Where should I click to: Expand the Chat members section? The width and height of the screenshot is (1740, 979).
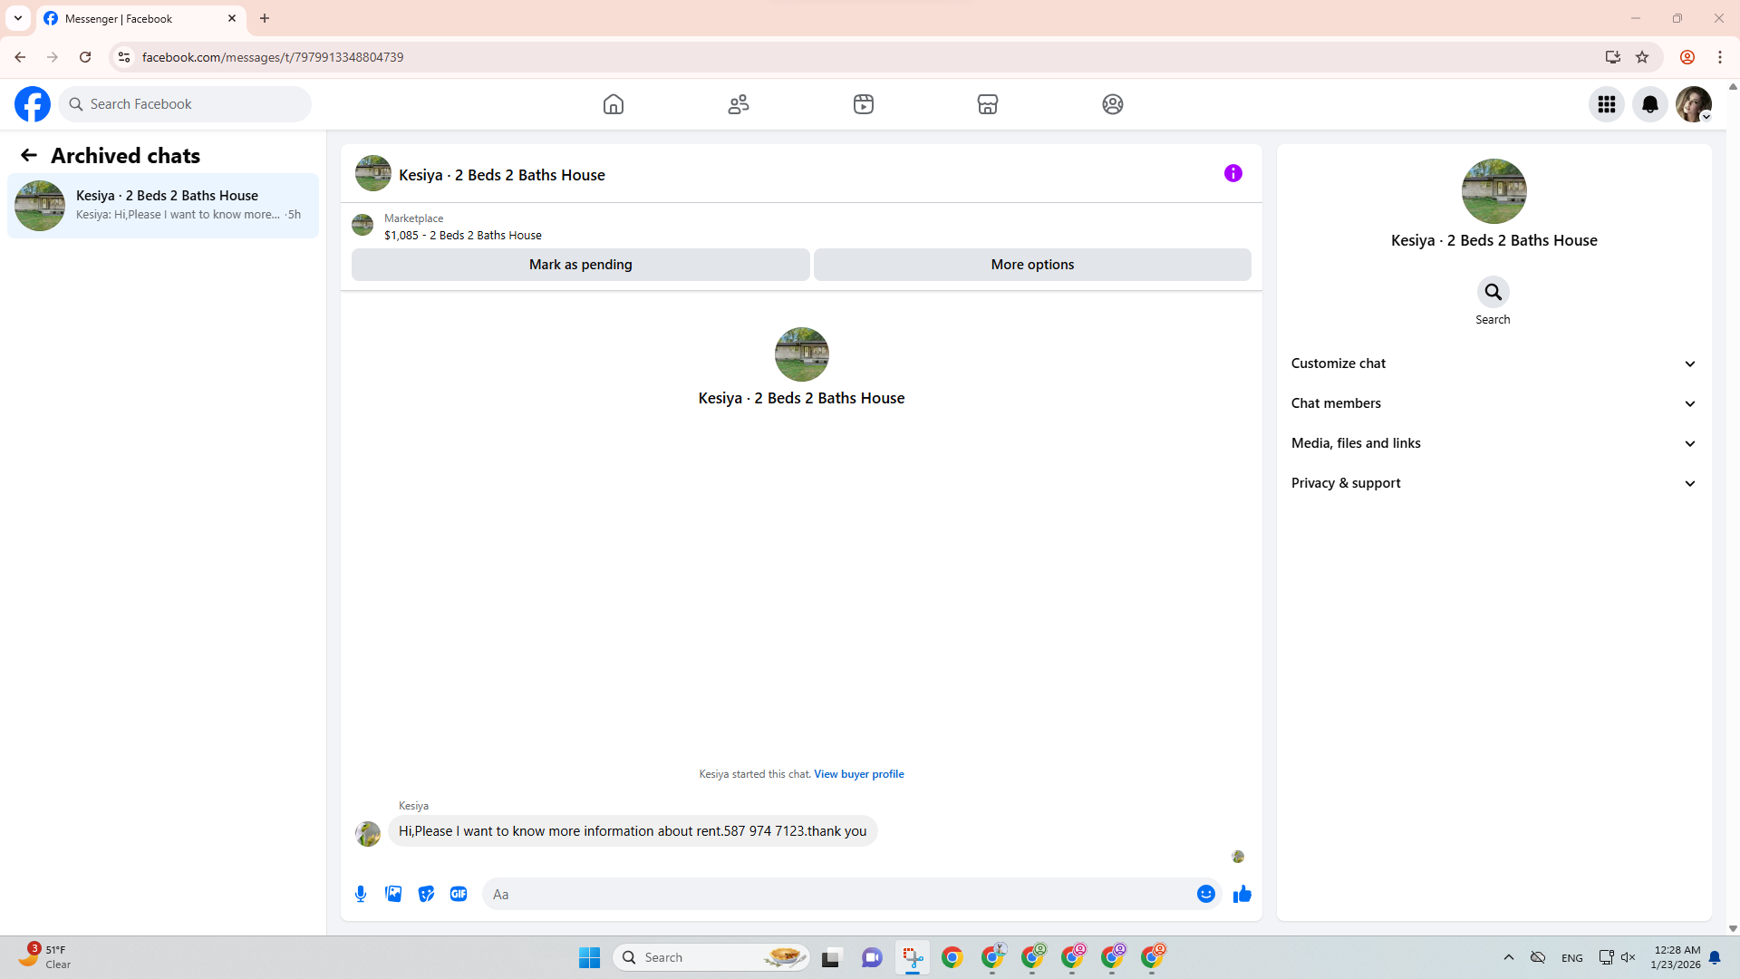click(1493, 403)
